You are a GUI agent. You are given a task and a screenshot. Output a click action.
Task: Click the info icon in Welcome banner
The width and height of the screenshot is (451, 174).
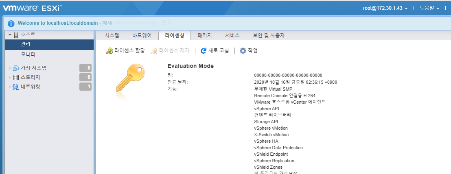pyautogui.click(x=11, y=23)
